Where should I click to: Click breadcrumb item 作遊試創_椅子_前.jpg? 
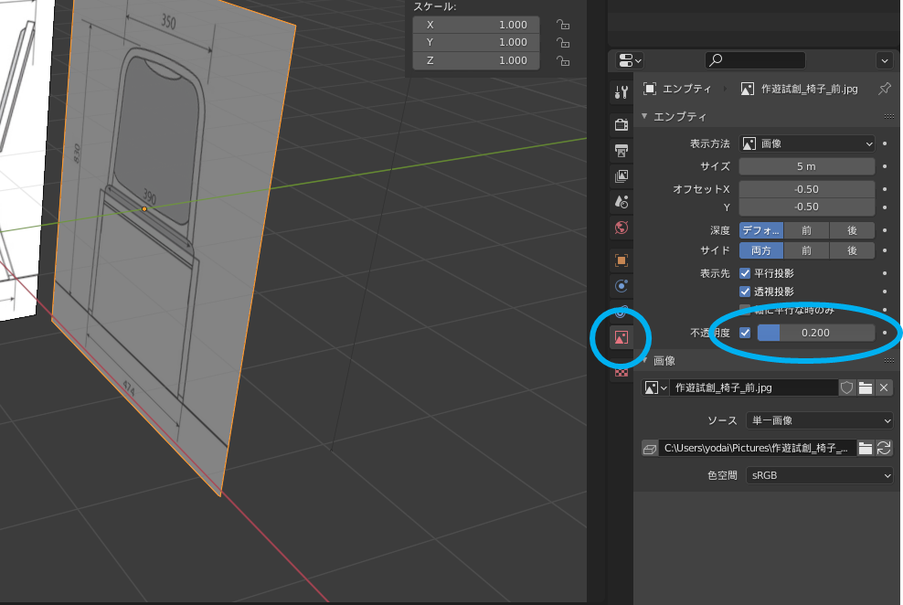click(x=809, y=89)
